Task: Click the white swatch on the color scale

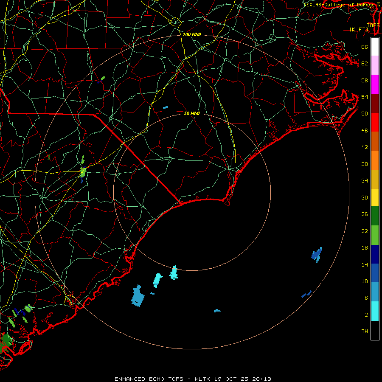Action: click(375, 47)
